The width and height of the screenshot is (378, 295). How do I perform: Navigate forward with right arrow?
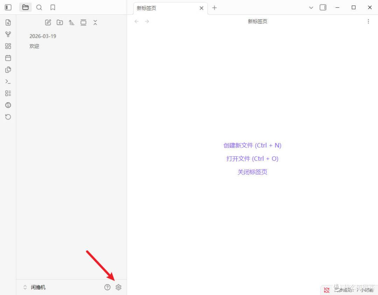click(147, 21)
